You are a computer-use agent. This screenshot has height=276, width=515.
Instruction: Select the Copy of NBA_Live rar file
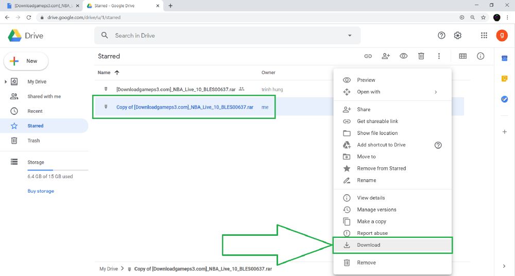(x=184, y=107)
